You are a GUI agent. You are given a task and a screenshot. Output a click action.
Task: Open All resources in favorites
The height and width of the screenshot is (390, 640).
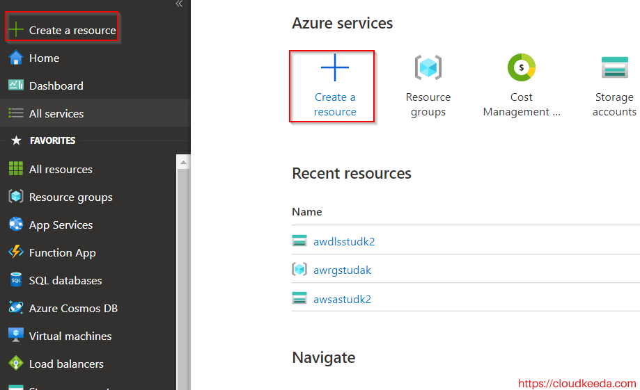(61, 169)
